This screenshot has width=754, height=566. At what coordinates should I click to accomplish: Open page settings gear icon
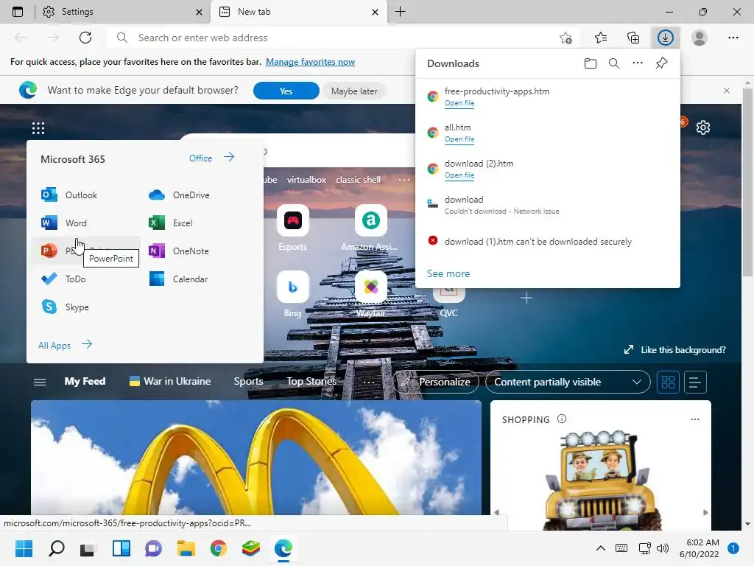tap(703, 127)
